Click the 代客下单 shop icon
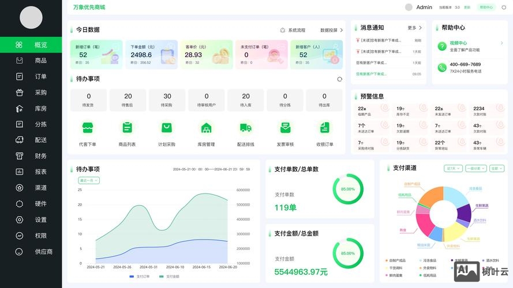 coord(87,128)
